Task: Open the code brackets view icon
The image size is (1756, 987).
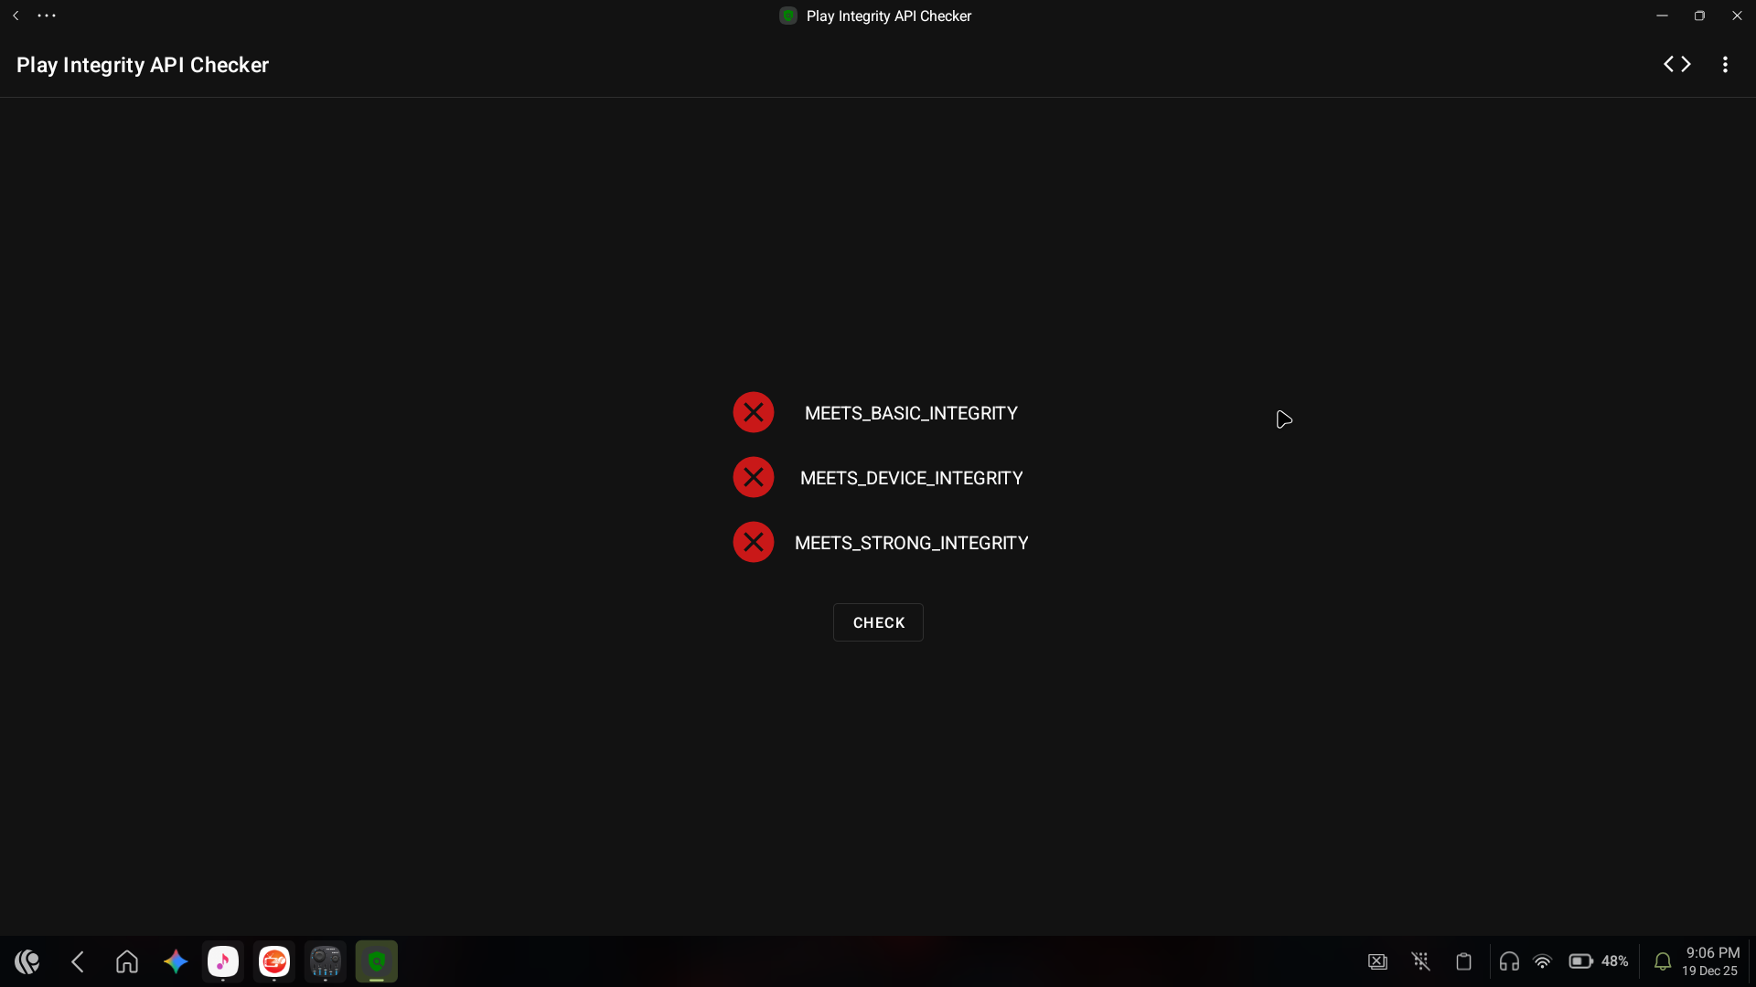Action: point(1676,65)
